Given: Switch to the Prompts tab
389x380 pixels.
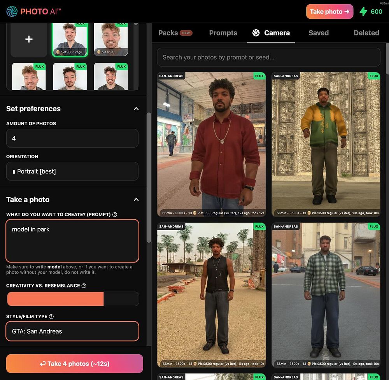Looking at the screenshot, I should pos(223,33).
